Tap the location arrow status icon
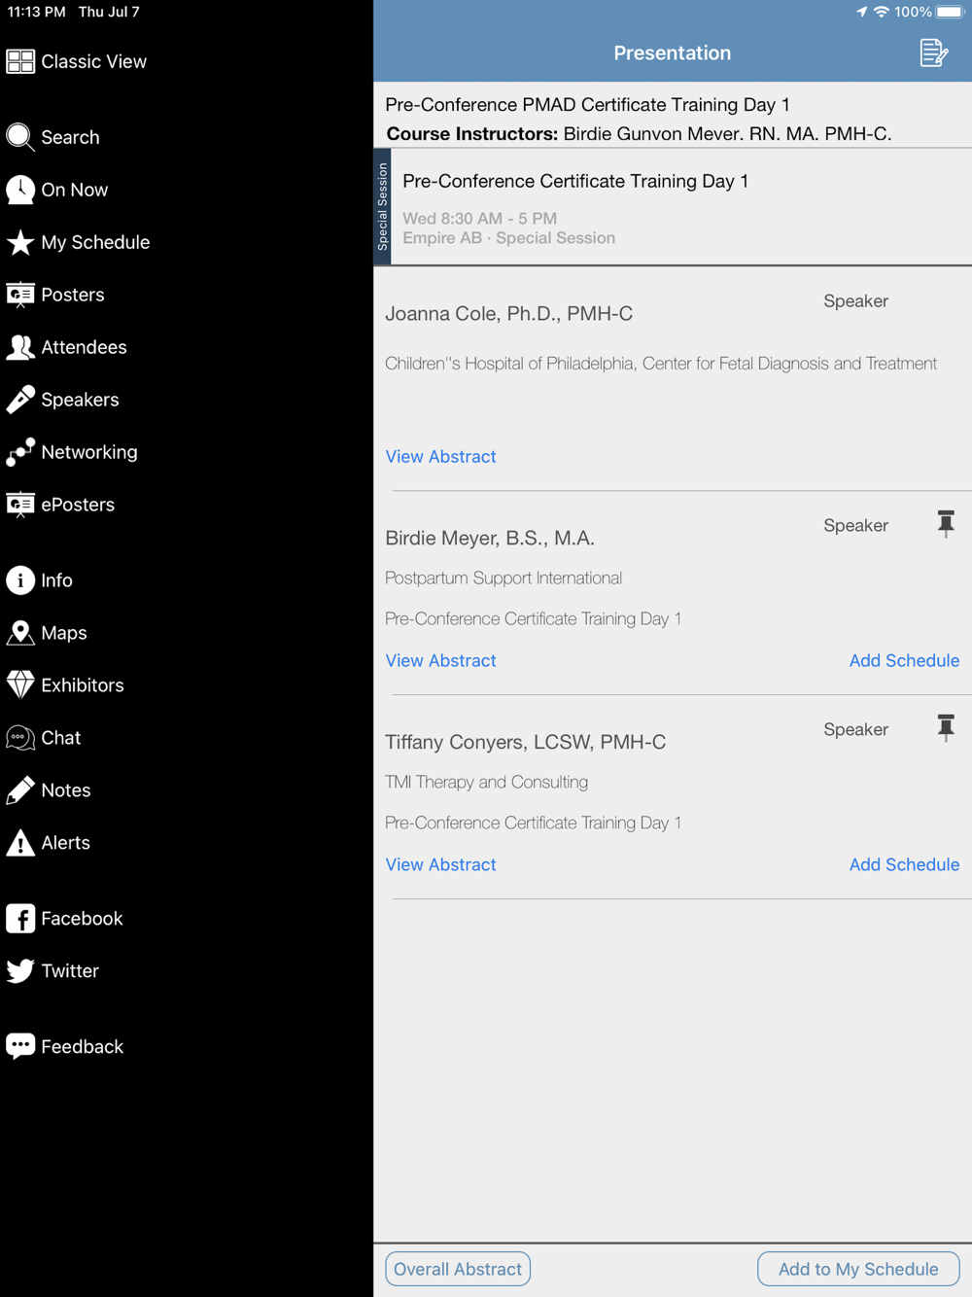Image resolution: width=972 pixels, height=1297 pixels. (x=861, y=12)
